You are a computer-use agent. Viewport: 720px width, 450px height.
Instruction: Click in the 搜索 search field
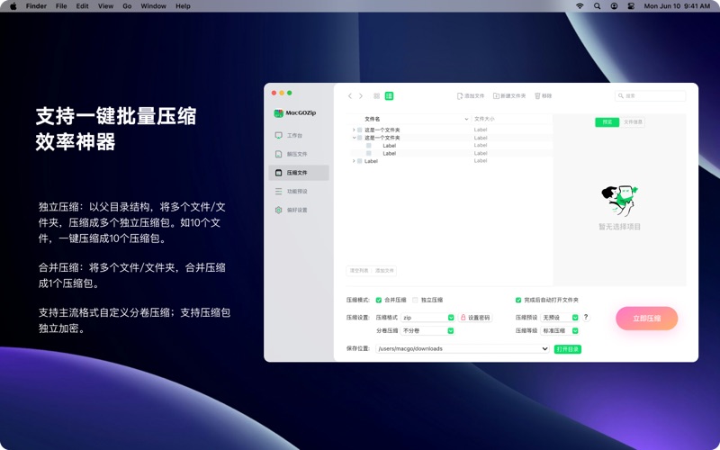(x=650, y=96)
